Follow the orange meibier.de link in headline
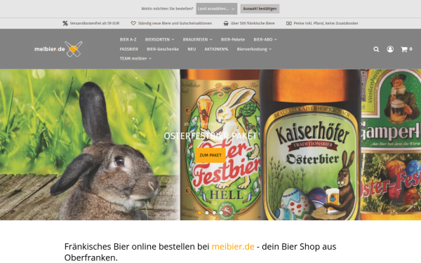The width and height of the screenshot is (421, 263). coord(233,246)
